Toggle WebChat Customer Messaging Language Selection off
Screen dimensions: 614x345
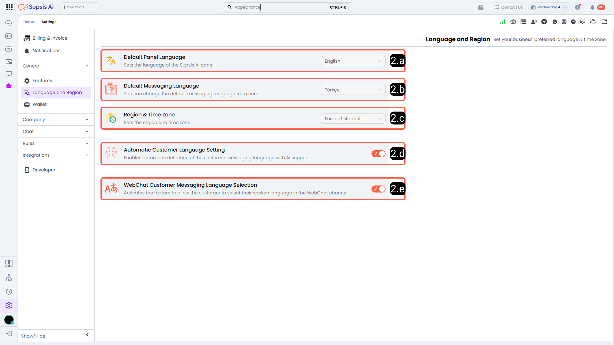pos(378,189)
